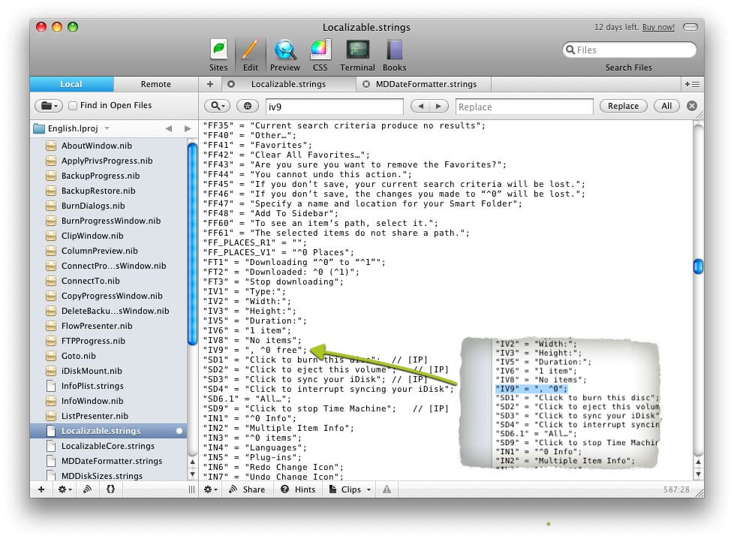Switch to the Remote tab
Image resolution: width=734 pixels, height=539 pixels.
(155, 84)
